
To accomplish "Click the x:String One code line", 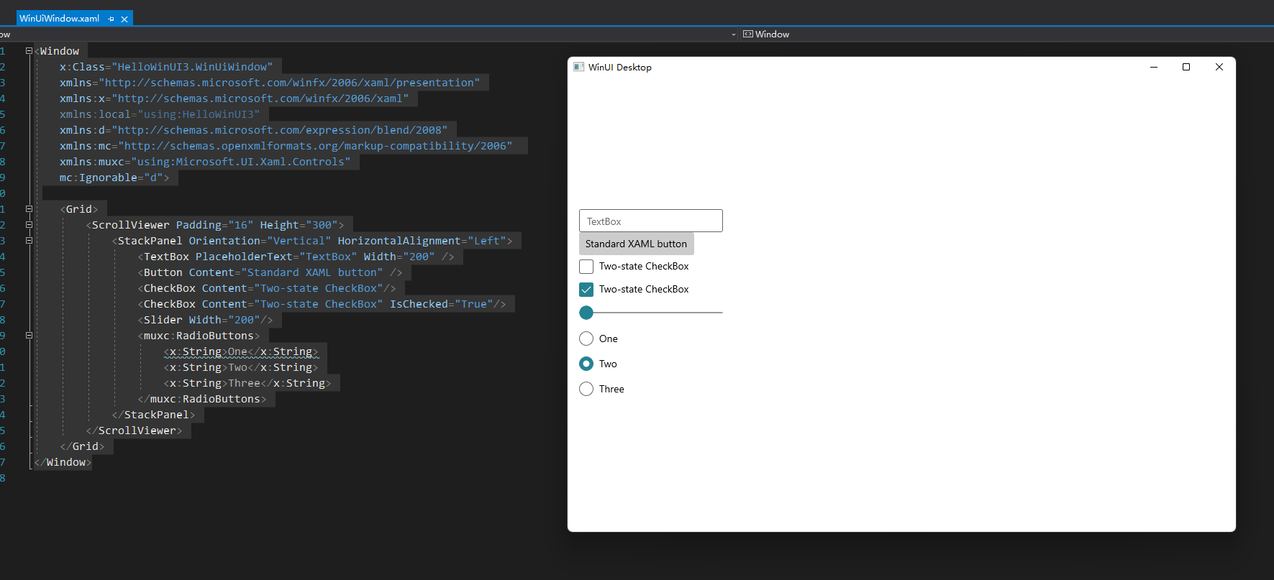I will tap(241, 351).
